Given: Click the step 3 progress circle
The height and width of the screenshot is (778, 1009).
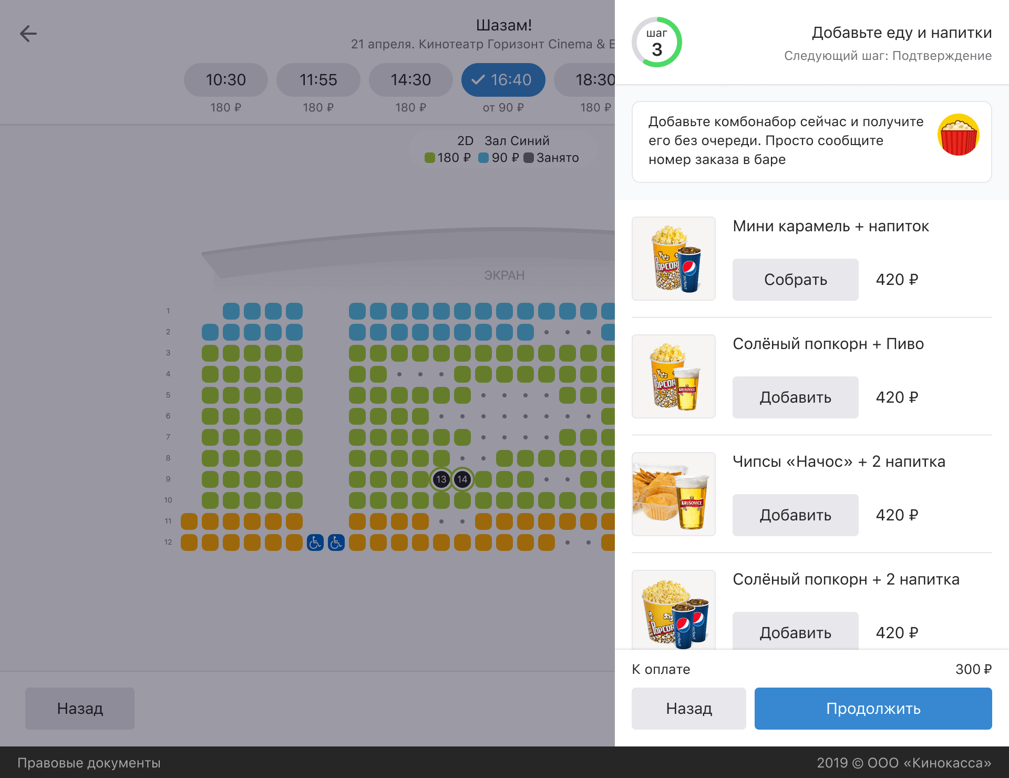Looking at the screenshot, I should point(657,42).
